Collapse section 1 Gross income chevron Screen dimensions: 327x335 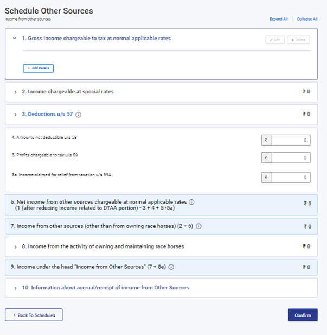(15, 39)
